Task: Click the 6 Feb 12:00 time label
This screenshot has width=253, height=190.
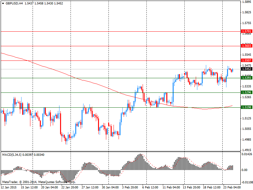Action: coord(150,187)
